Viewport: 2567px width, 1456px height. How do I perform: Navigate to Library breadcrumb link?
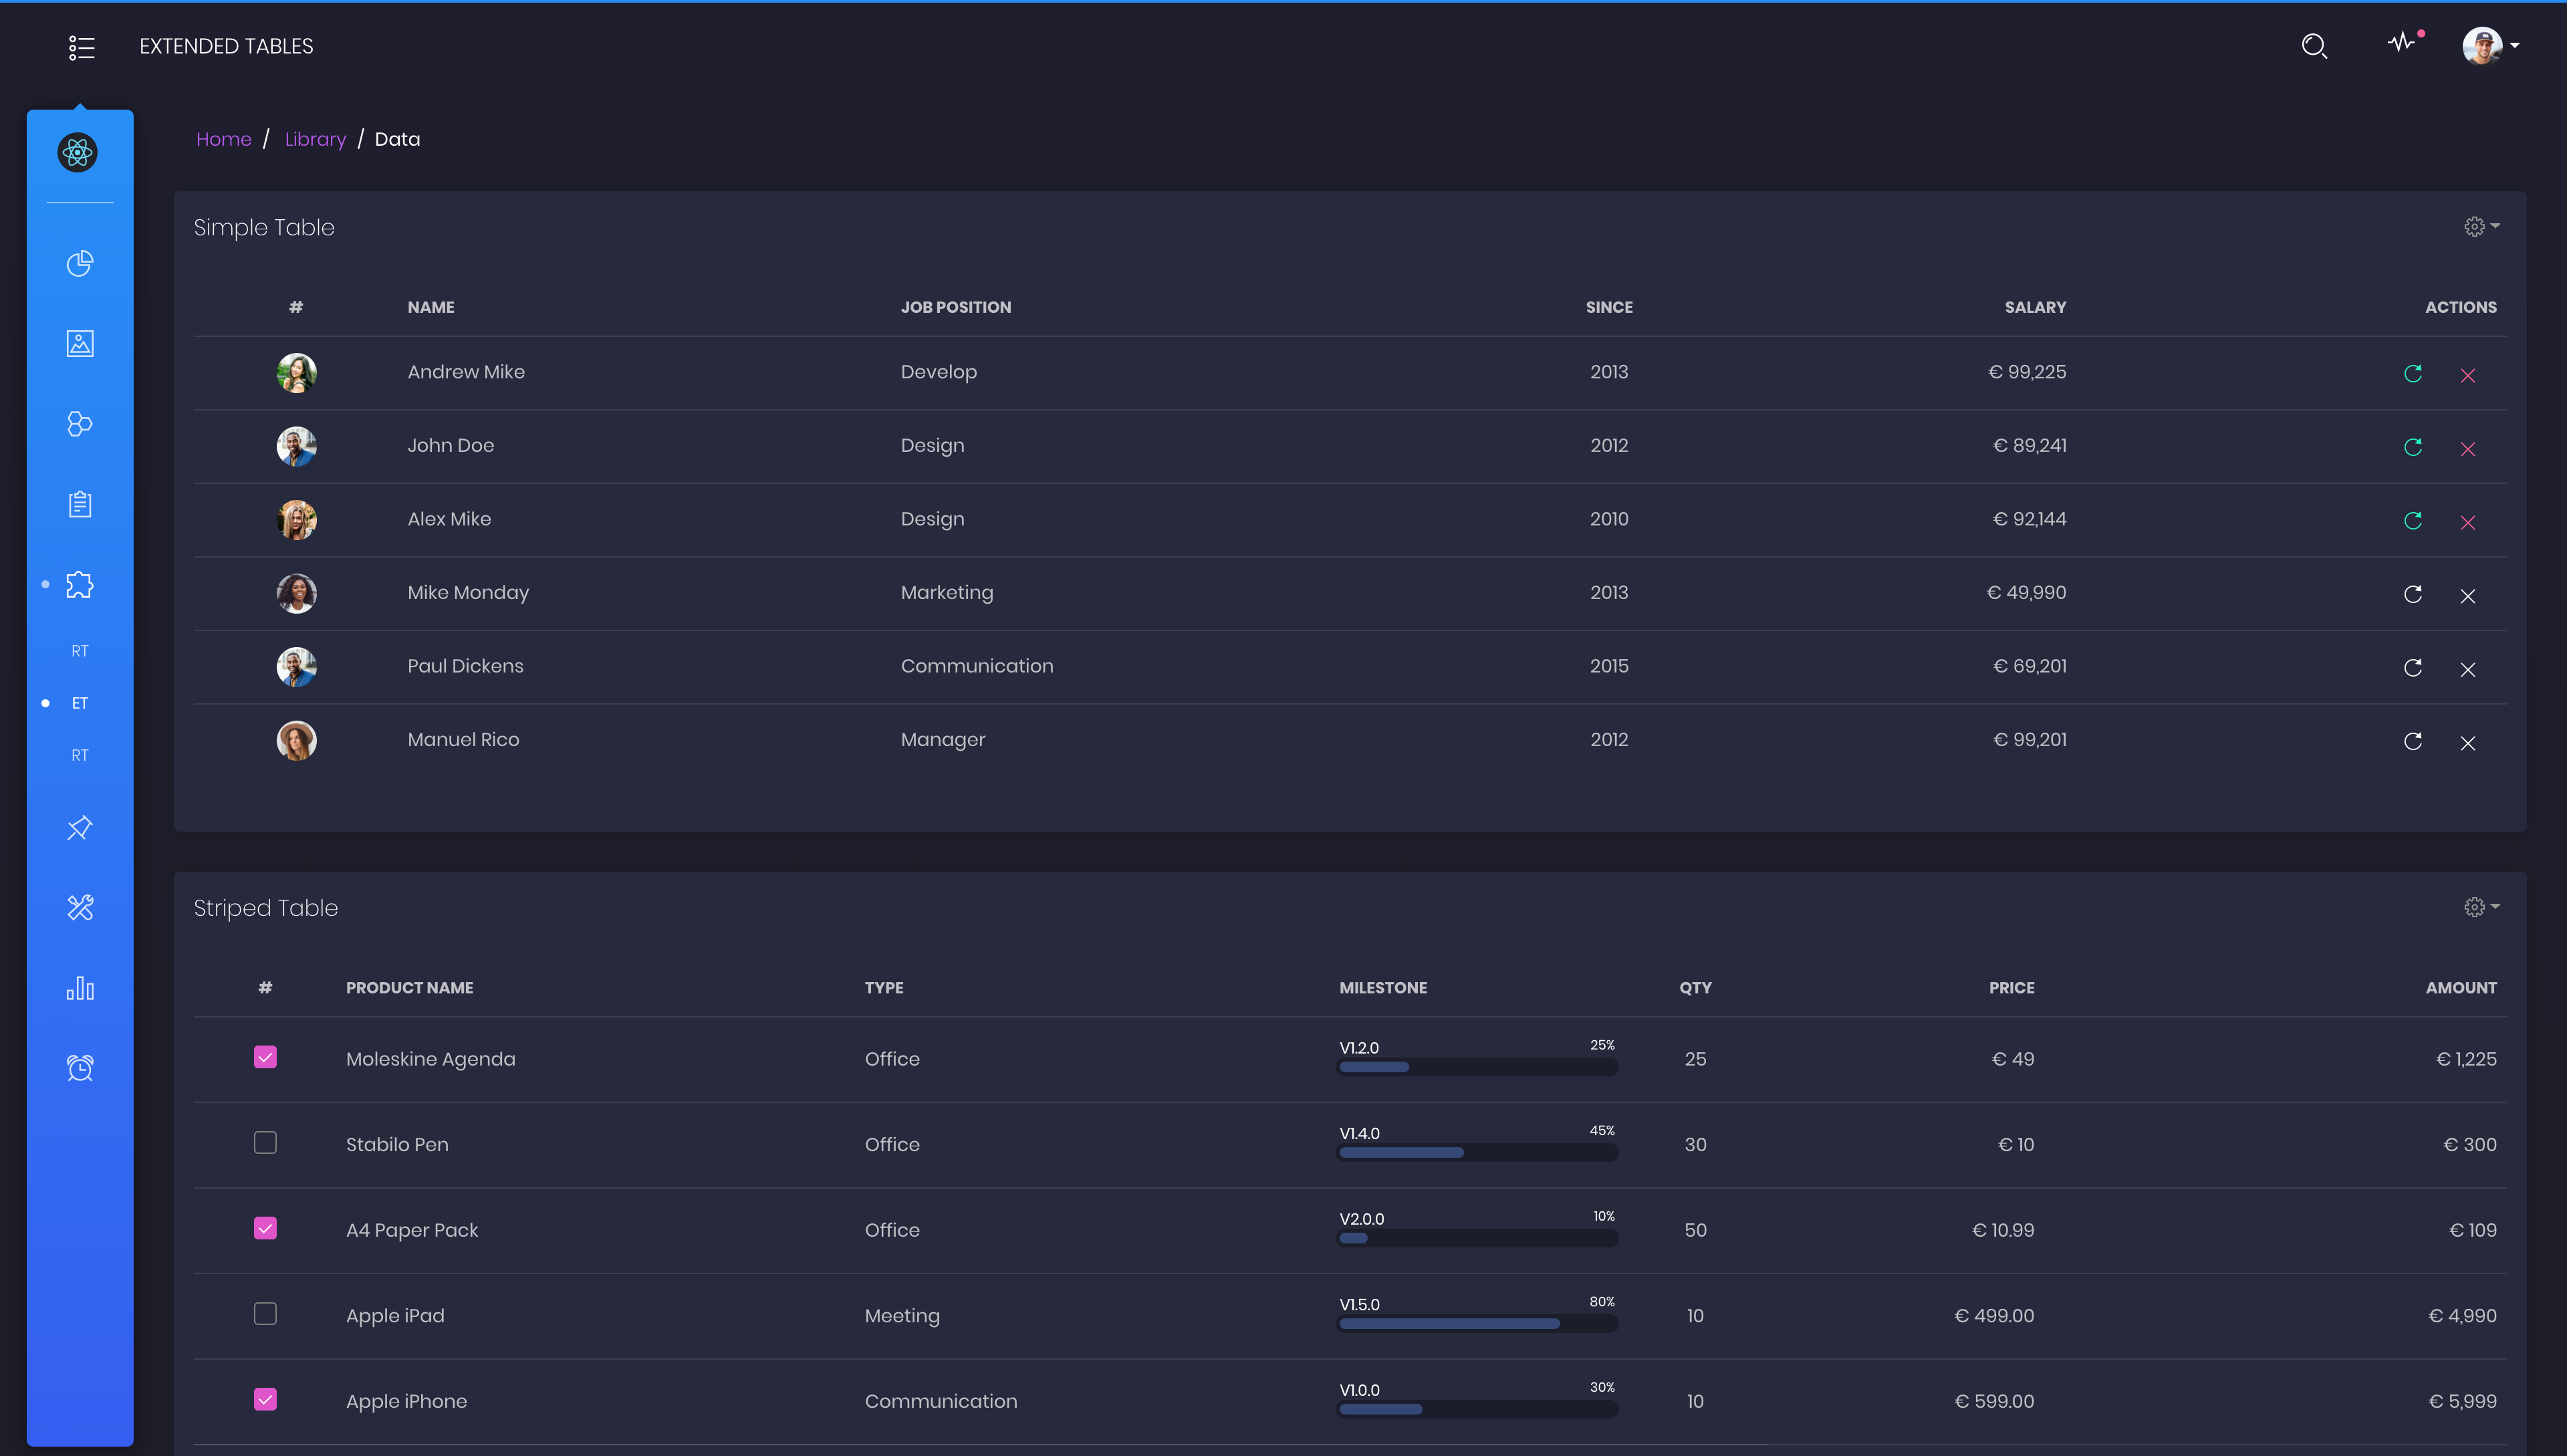316,138
